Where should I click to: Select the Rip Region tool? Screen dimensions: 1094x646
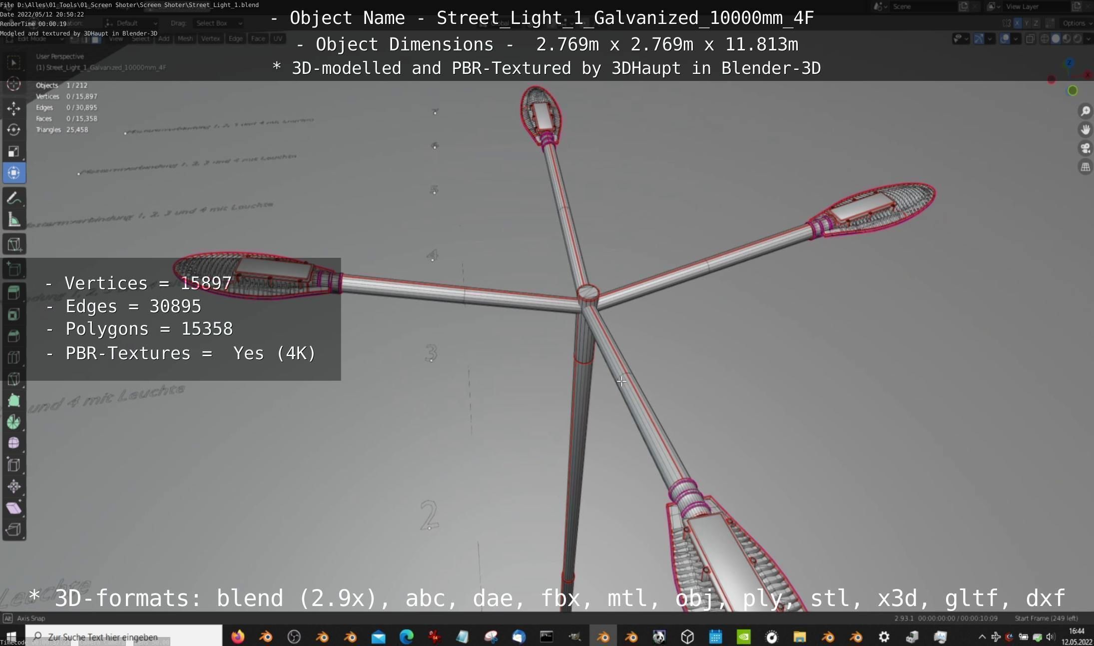pyautogui.click(x=13, y=530)
